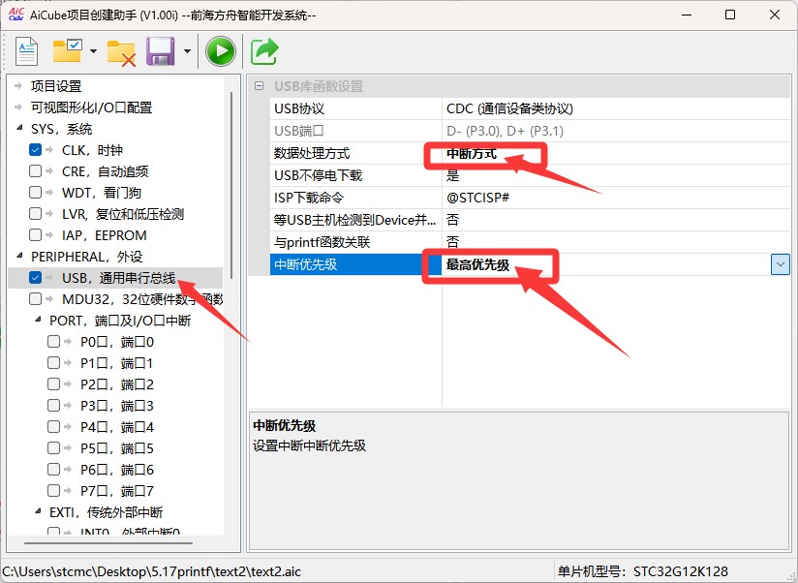The image size is (798, 583).
Task: Click the purple floppy disk save icon
Action: tap(161, 51)
